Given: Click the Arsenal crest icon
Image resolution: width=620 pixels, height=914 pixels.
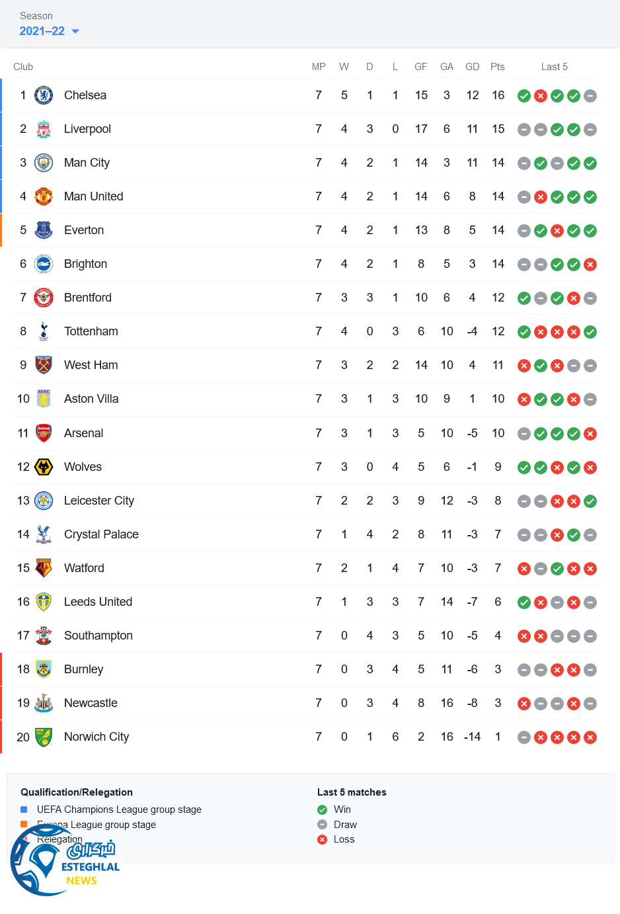Looking at the screenshot, I should [x=44, y=433].
